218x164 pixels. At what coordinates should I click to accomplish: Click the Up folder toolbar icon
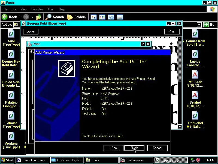pos(39,17)
